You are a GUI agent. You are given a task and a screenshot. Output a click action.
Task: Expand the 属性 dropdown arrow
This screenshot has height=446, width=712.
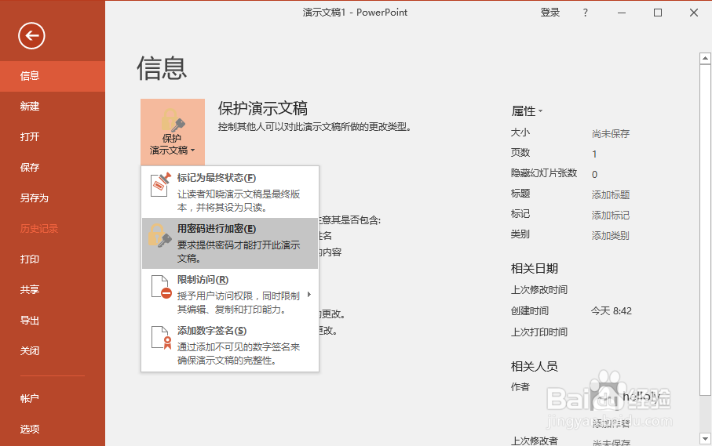(x=540, y=111)
